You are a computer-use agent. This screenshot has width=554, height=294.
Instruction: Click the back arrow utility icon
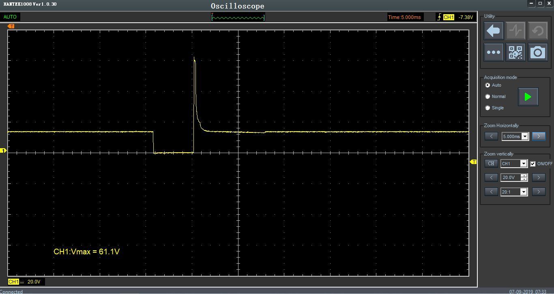pyautogui.click(x=494, y=31)
